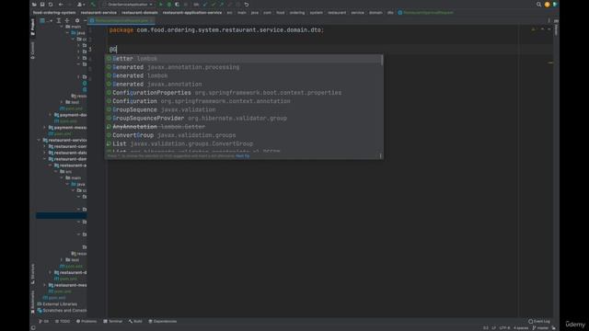Choose ConvertGroup javax.validation.groups completion
The image size is (589, 331).
point(243,135)
